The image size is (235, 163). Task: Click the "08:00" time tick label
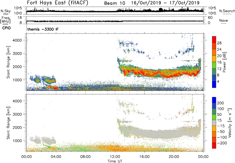point(85,157)
